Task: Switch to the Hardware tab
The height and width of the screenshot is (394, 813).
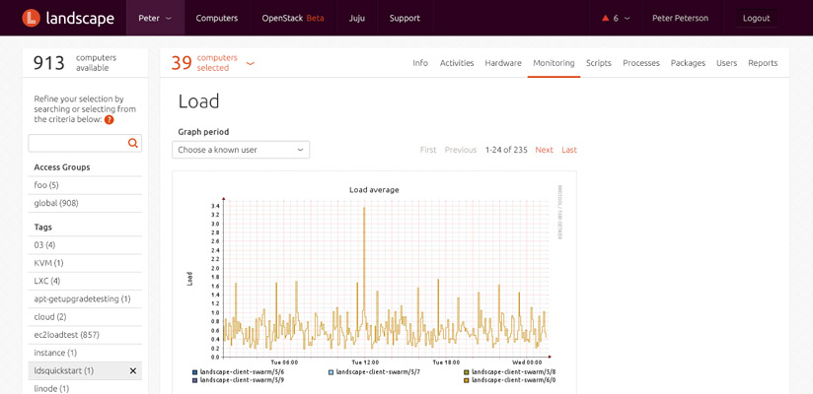Action: click(x=503, y=63)
